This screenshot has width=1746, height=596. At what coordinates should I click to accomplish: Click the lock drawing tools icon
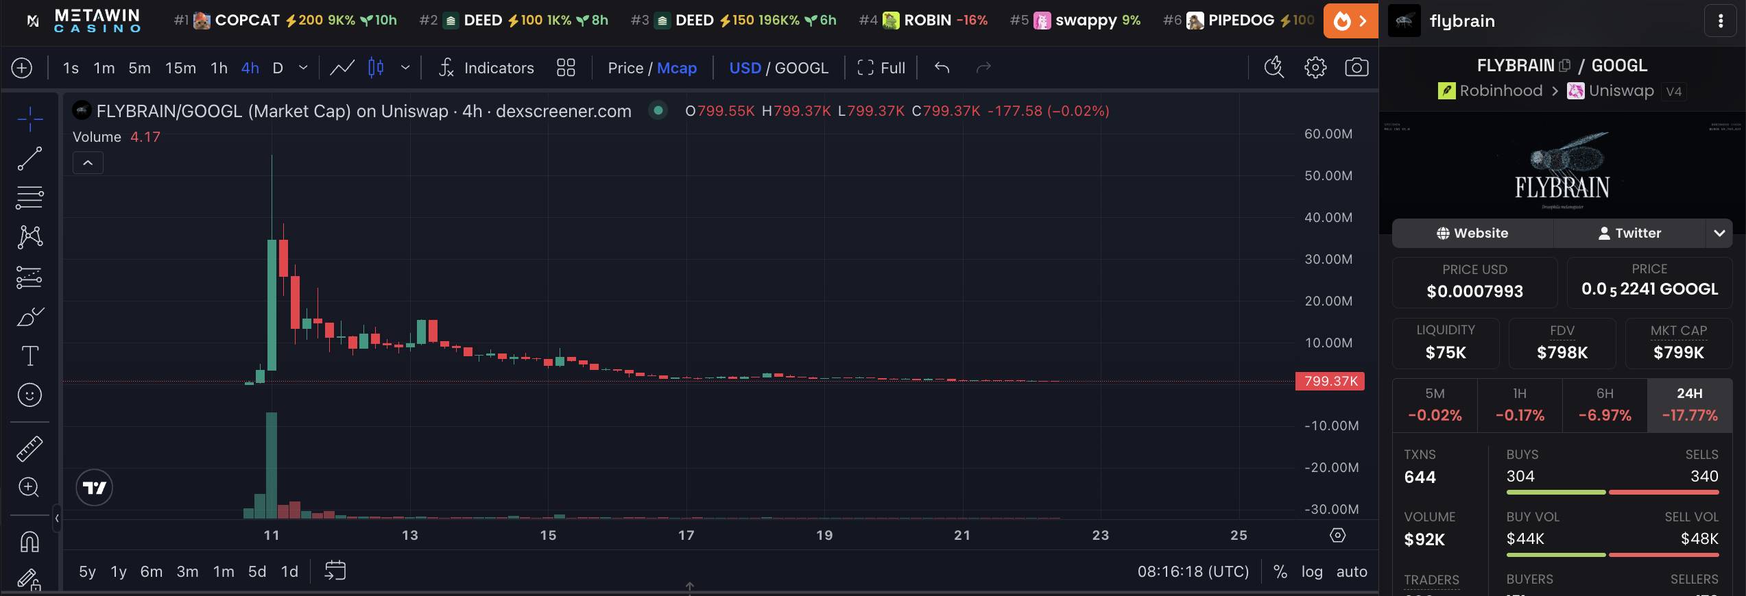[29, 580]
